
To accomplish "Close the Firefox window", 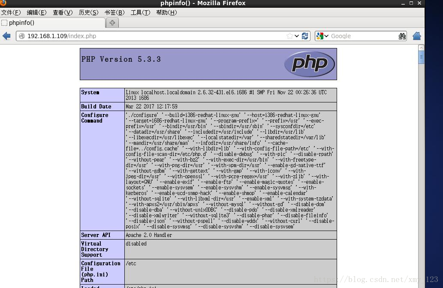I will [419, 3].
